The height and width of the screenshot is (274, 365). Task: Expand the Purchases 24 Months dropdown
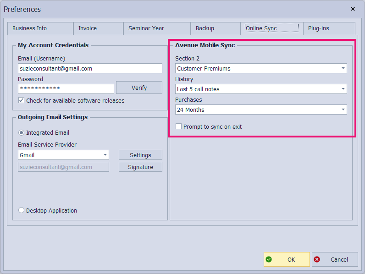(343, 110)
